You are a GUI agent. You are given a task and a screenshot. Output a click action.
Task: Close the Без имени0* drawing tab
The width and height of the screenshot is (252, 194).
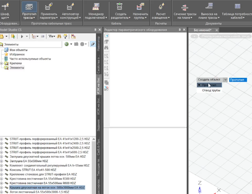click(x=216, y=30)
